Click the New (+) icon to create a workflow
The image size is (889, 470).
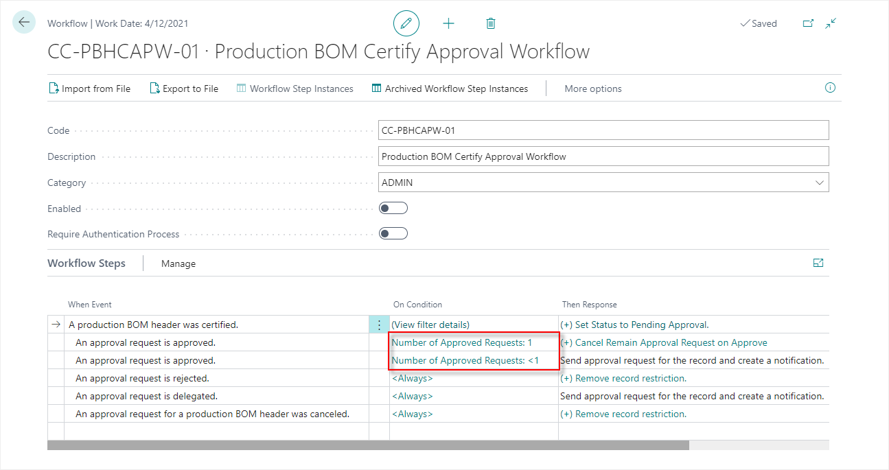point(448,23)
